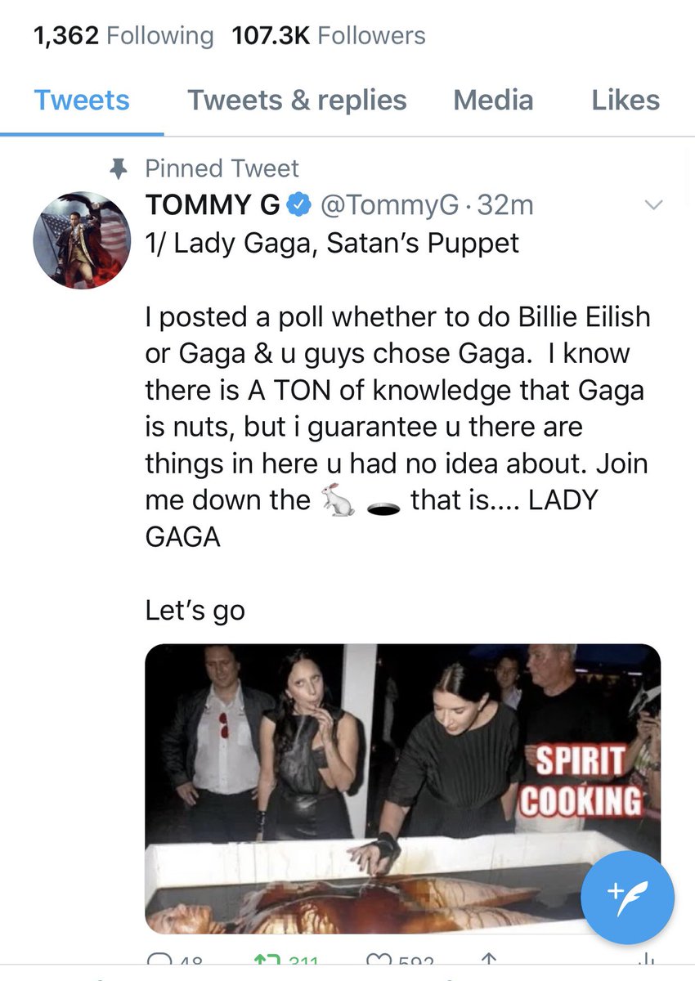Tap the compose new tweet button

(627, 896)
